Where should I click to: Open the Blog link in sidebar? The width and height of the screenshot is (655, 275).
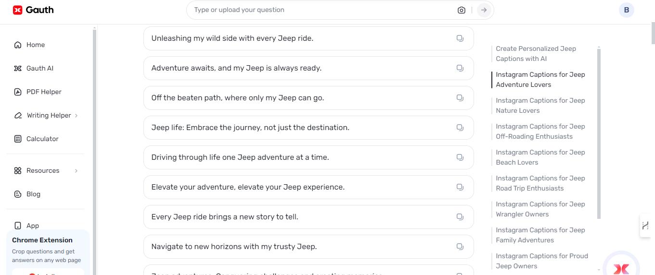33,194
